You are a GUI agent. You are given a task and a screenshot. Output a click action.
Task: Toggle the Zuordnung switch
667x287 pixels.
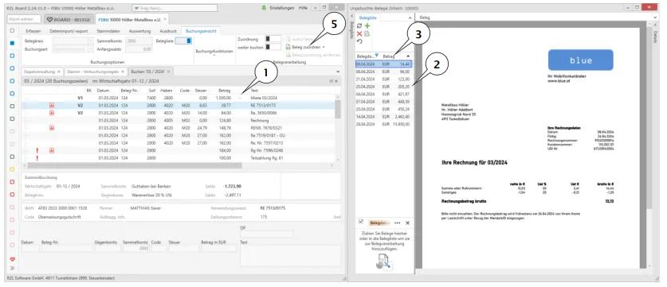coord(273,39)
